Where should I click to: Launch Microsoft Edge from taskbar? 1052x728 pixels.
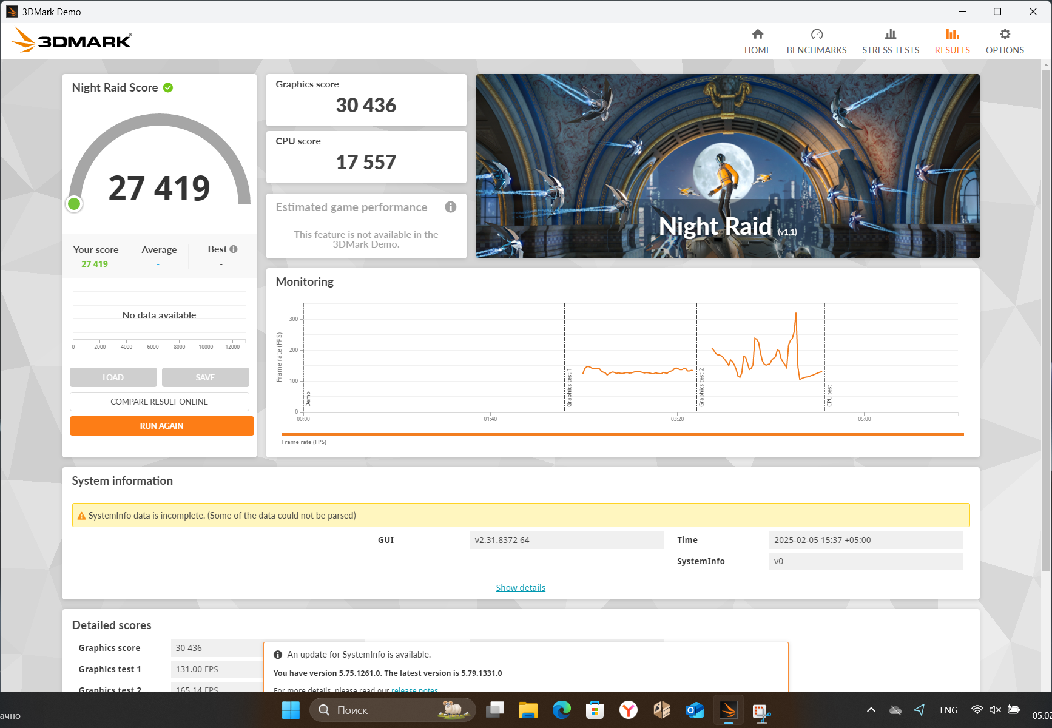(562, 710)
